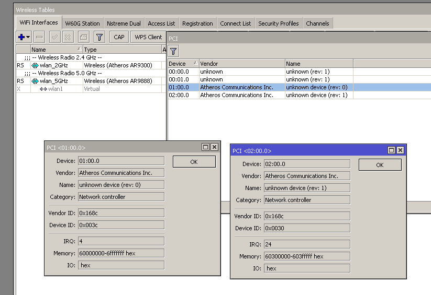Open the filter in Wireless Tables toolbar
Screen dimensions: 431x295
click(x=100, y=37)
